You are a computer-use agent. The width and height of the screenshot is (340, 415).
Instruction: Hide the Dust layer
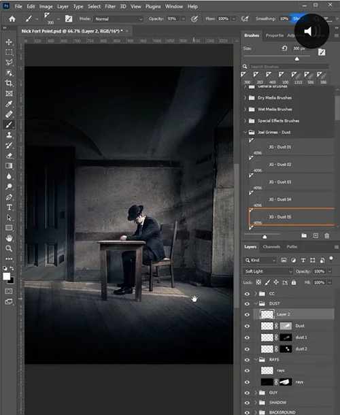(247, 326)
